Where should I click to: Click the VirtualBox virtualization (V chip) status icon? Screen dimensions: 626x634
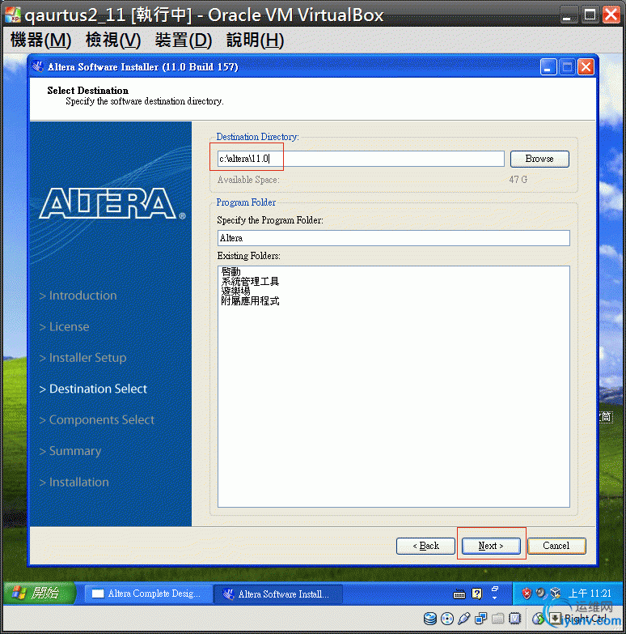(x=515, y=619)
